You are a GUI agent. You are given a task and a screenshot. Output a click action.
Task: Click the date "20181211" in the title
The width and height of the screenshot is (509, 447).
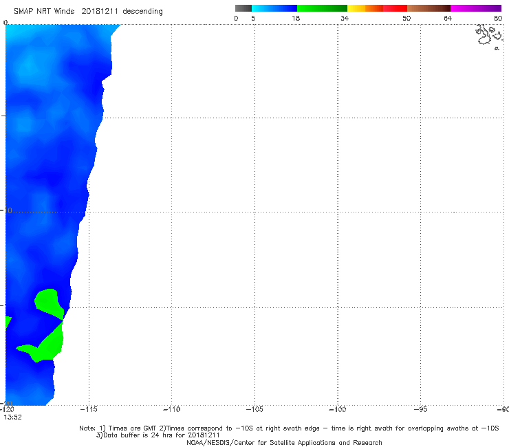[x=100, y=12]
